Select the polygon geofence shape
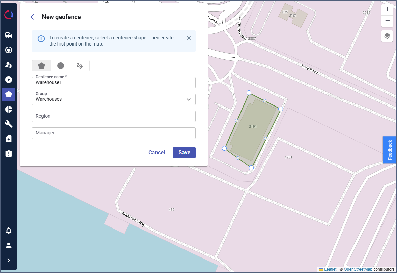This screenshot has height=273, width=397. [x=41, y=66]
